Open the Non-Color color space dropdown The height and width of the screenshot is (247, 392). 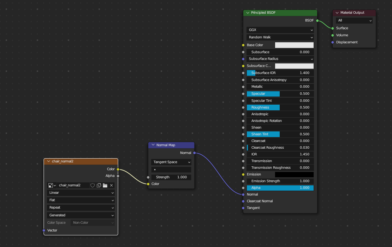click(x=93, y=223)
